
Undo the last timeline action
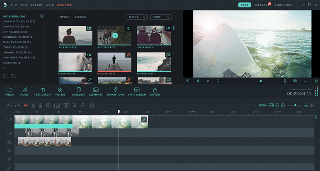(10, 105)
